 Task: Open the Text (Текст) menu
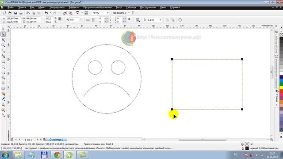119,8
